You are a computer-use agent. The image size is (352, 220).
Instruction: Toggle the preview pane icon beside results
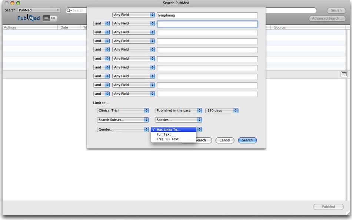344,74
